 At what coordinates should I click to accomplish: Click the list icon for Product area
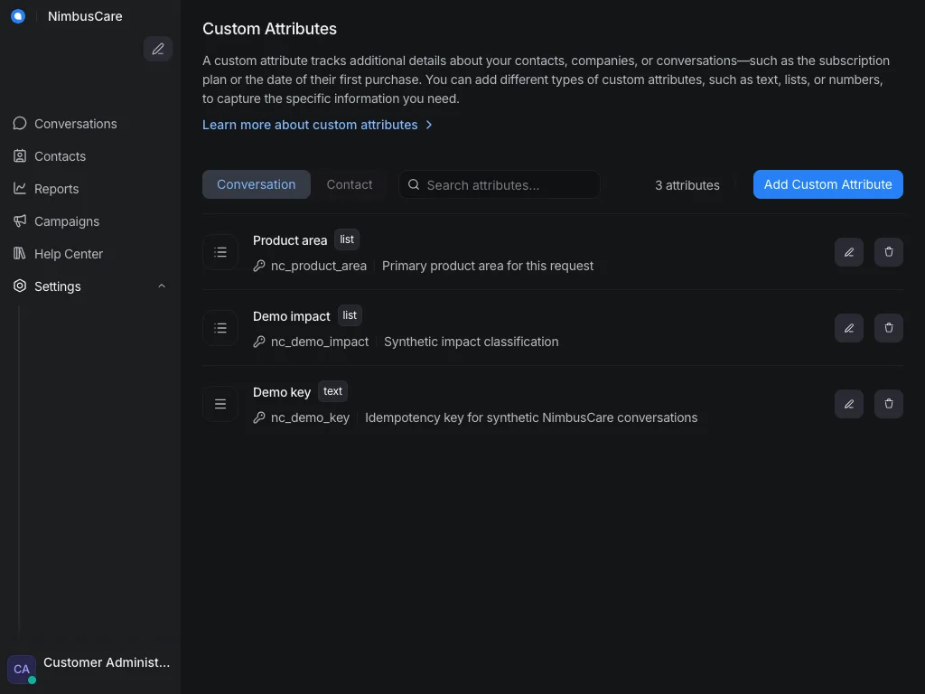tap(220, 252)
